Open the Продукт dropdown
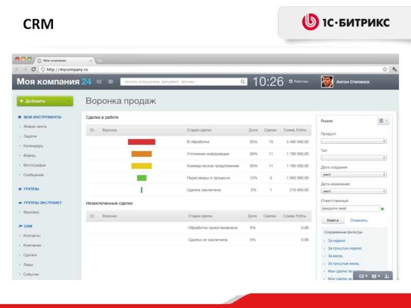The height and width of the screenshot is (308, 411). pos(353,141)
